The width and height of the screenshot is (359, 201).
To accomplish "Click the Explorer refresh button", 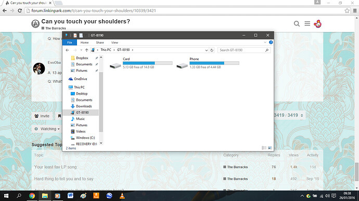I will coord(212,50).
